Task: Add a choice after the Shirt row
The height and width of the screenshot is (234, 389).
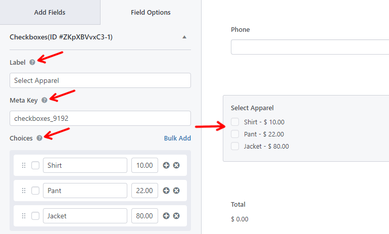Action: pos(166,165)
